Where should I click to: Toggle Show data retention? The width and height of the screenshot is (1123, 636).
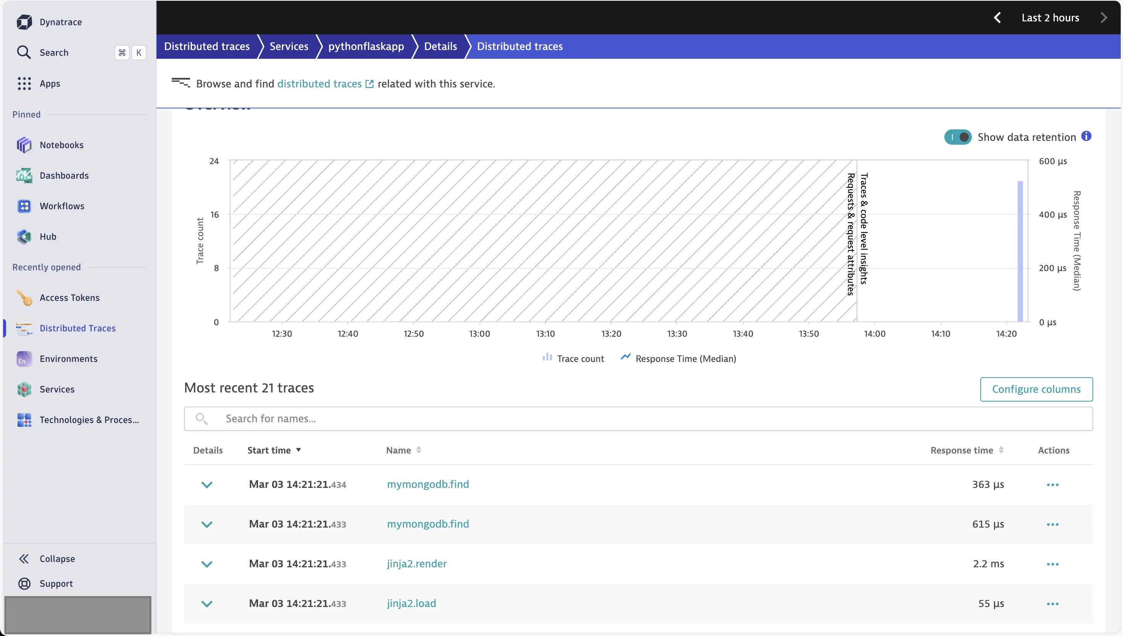pos(957,137)
